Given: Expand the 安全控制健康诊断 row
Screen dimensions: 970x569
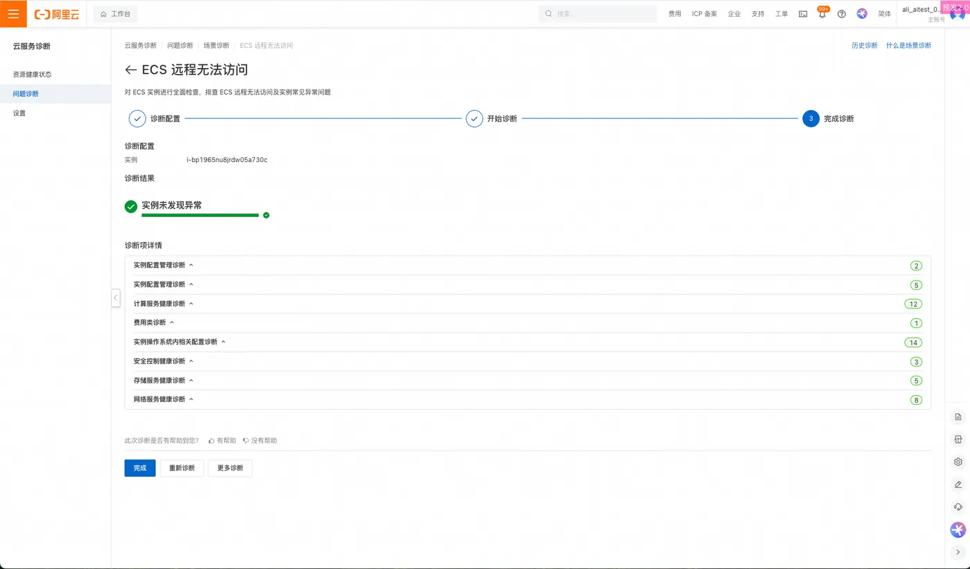Looking at the screenshot, I should pos(527,361).
